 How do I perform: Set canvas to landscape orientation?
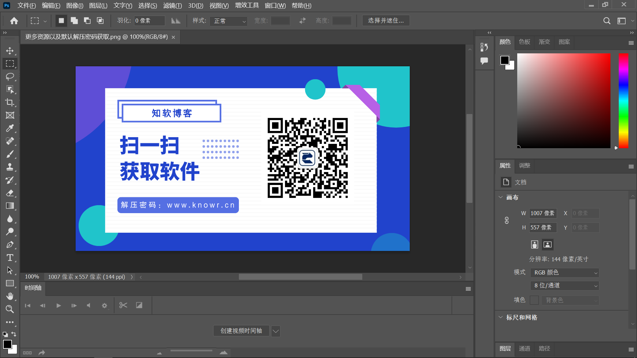click(x=548, y=245)
